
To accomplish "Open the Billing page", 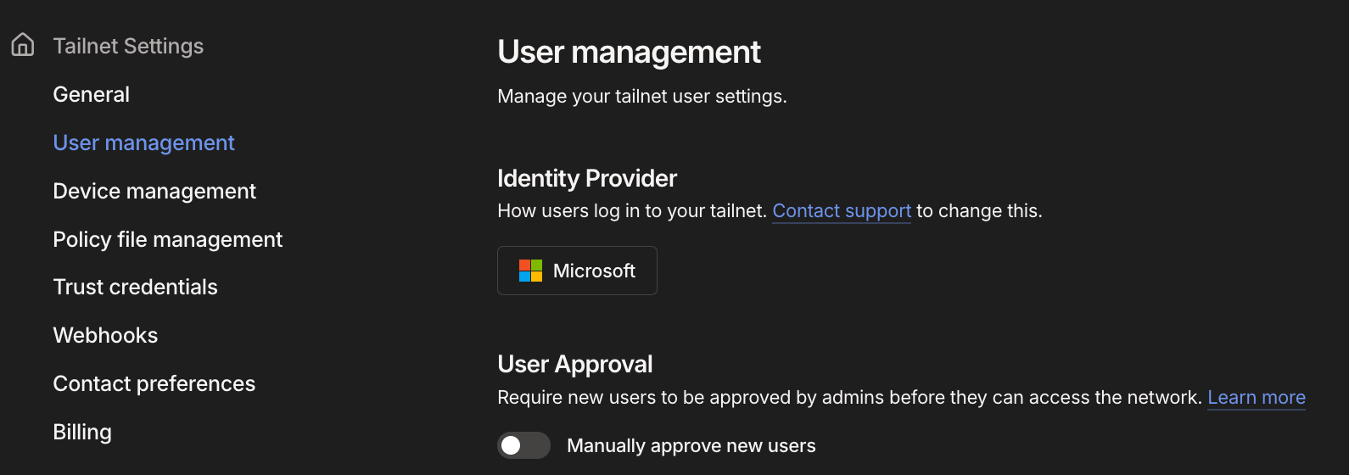I will point(82,432).
